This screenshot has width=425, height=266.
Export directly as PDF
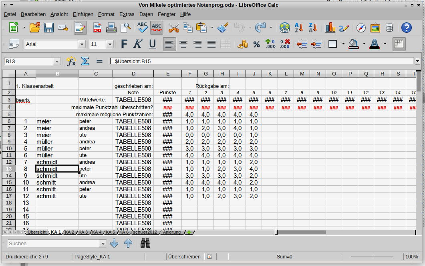(97, 28)
